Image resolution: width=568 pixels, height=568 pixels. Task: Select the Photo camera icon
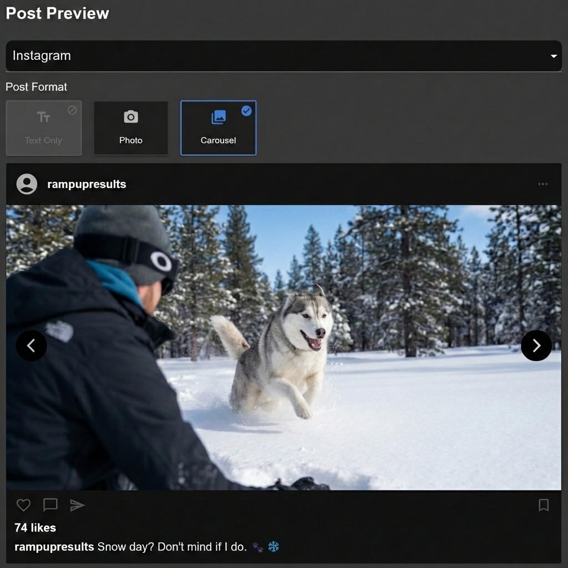coord(130,116)
